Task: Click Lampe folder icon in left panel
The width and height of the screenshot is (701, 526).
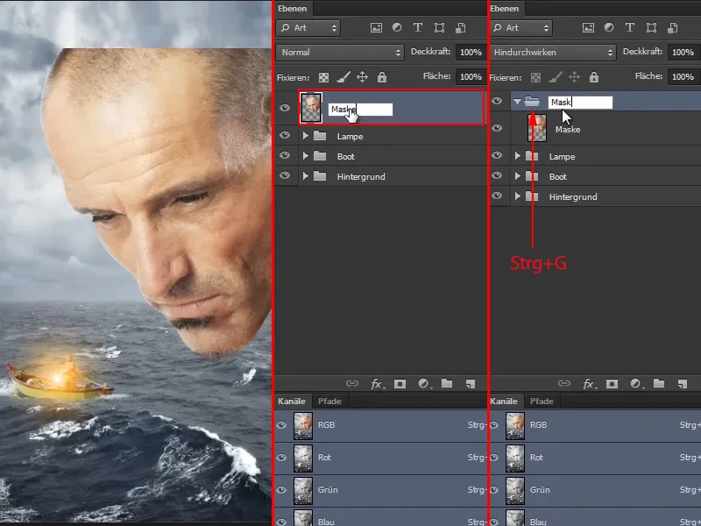Action: [320, 136]
